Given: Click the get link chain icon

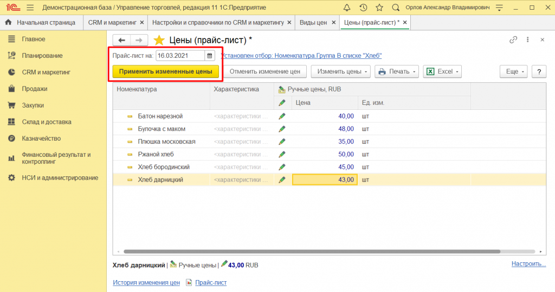Looking at the screenshot, I should coord(513,40).
